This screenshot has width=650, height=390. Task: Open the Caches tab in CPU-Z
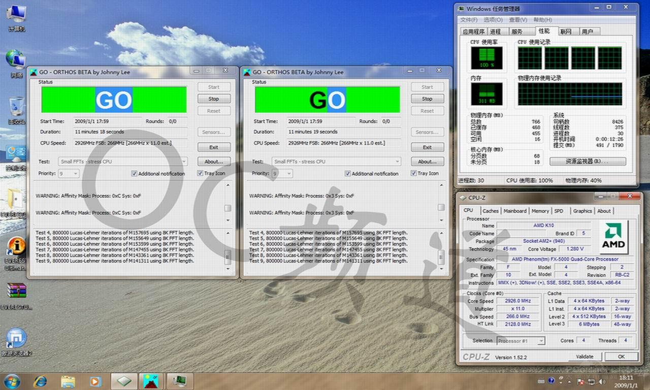491,211
